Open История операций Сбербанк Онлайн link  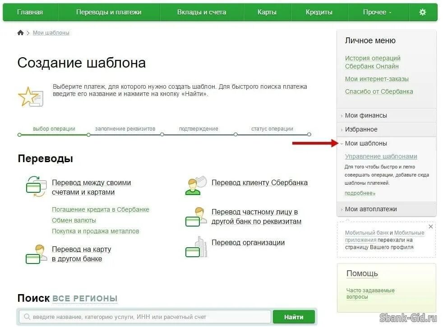373,62
